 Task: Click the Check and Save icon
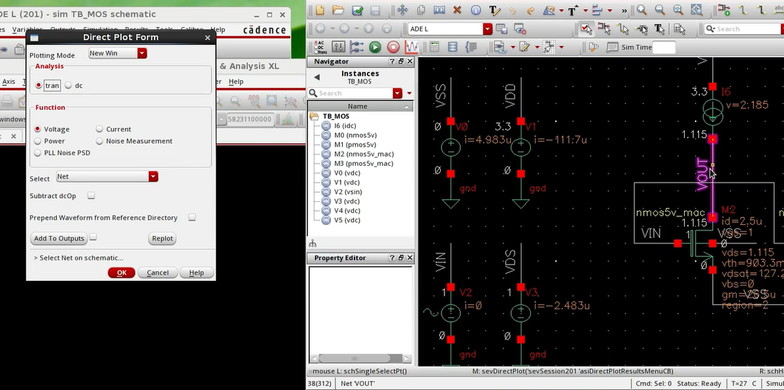pyautogui.click(x=357, y=11)
